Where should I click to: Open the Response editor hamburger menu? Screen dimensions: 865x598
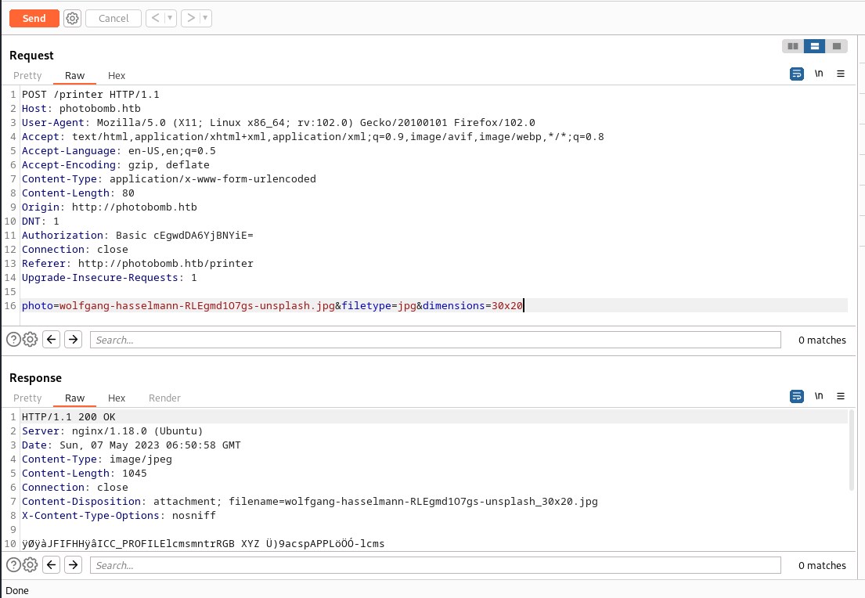[x=840, y=396]
